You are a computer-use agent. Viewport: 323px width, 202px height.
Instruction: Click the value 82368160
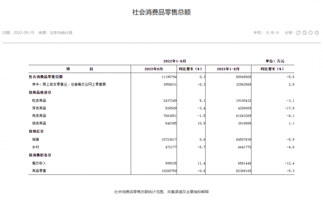click(x=243, y=171)
